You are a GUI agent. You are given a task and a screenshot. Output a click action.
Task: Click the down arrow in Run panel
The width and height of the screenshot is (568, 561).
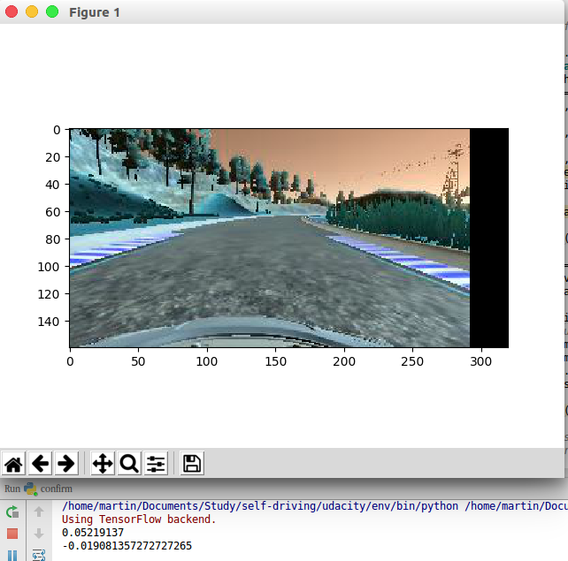pos(39,533)
